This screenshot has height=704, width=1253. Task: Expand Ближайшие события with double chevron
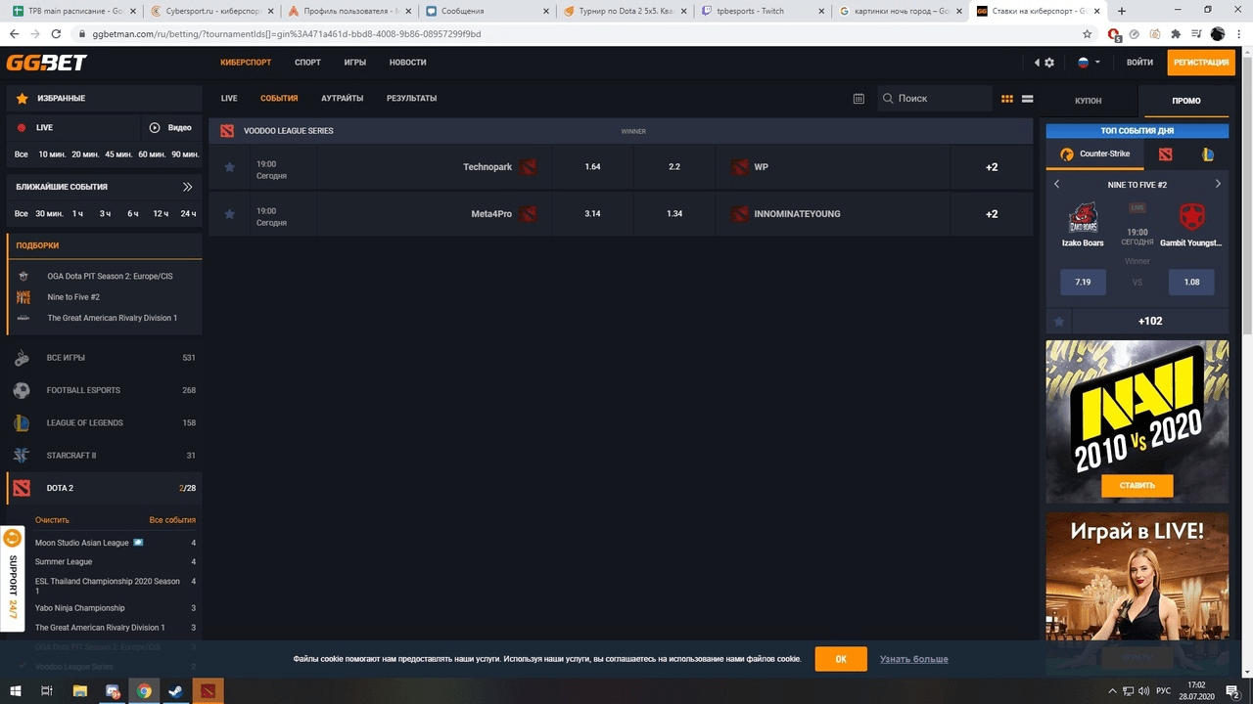(x=188, y=187)
